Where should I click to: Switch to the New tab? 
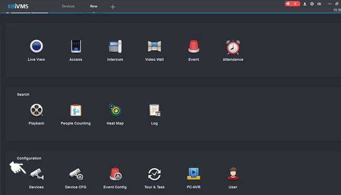[94, 6]
